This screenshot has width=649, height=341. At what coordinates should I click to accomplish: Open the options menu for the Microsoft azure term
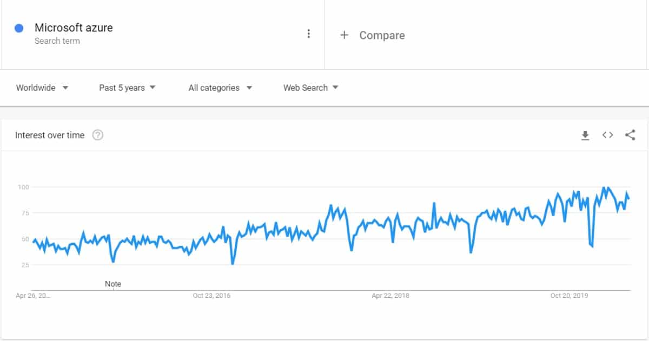pyautogui.click(x=309, y=33)
